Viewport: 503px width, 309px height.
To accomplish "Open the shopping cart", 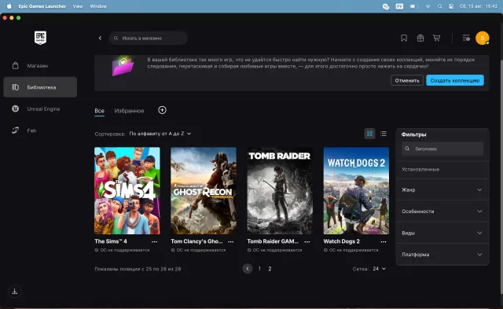I will tap(437, 39).
